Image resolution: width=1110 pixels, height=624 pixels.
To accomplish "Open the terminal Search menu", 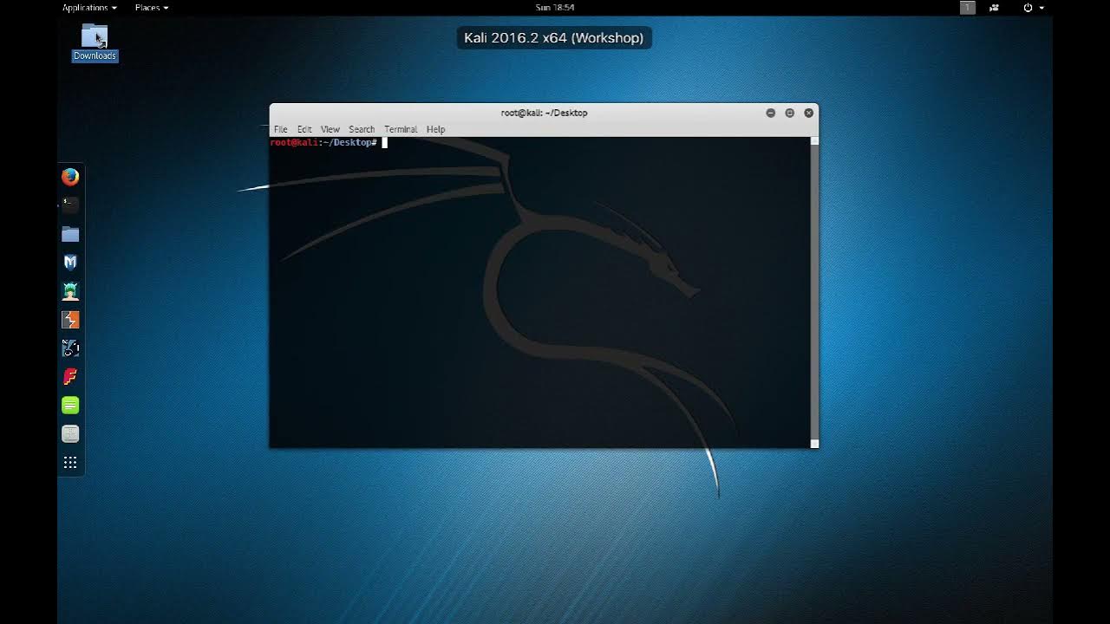I will (362, 129).
